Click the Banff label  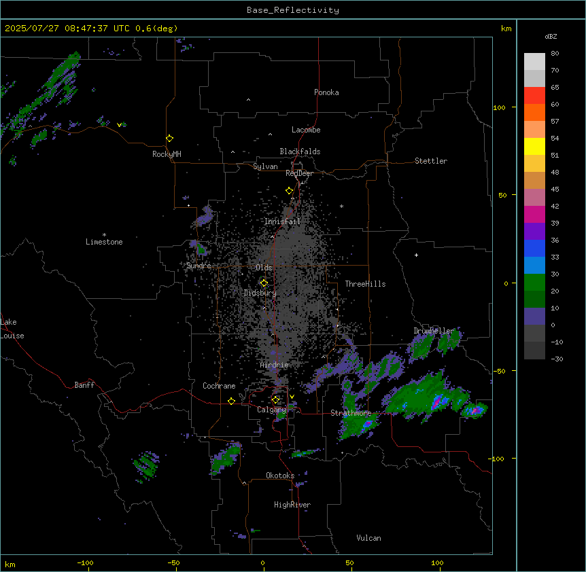(84, 385)
